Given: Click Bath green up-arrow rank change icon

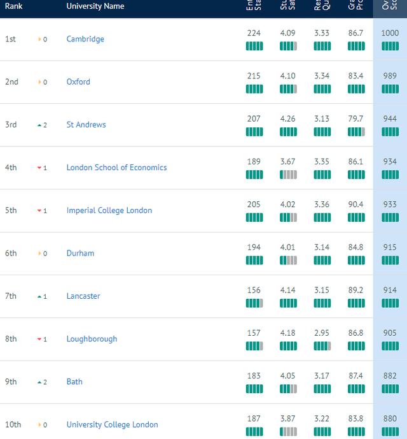Looking at the screenshot, I should (x=39, y=382).
